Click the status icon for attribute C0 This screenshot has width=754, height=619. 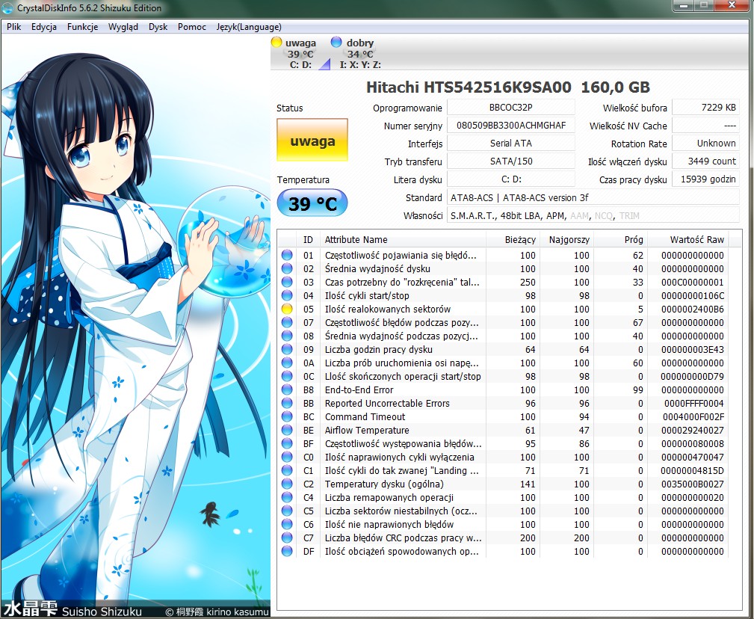click(x=287, y=458)
